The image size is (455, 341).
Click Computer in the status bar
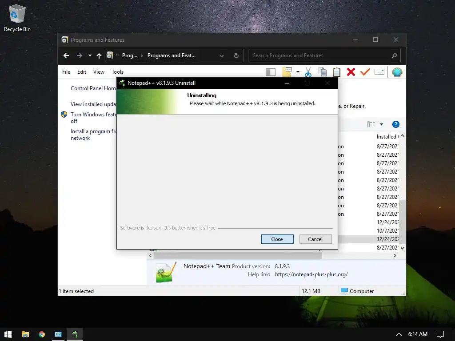click(x=362, y=291)
